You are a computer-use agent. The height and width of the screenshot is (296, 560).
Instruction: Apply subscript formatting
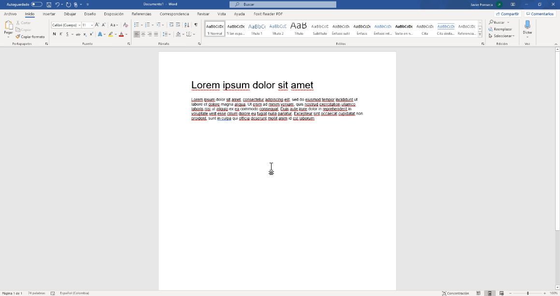pos(85,34)
